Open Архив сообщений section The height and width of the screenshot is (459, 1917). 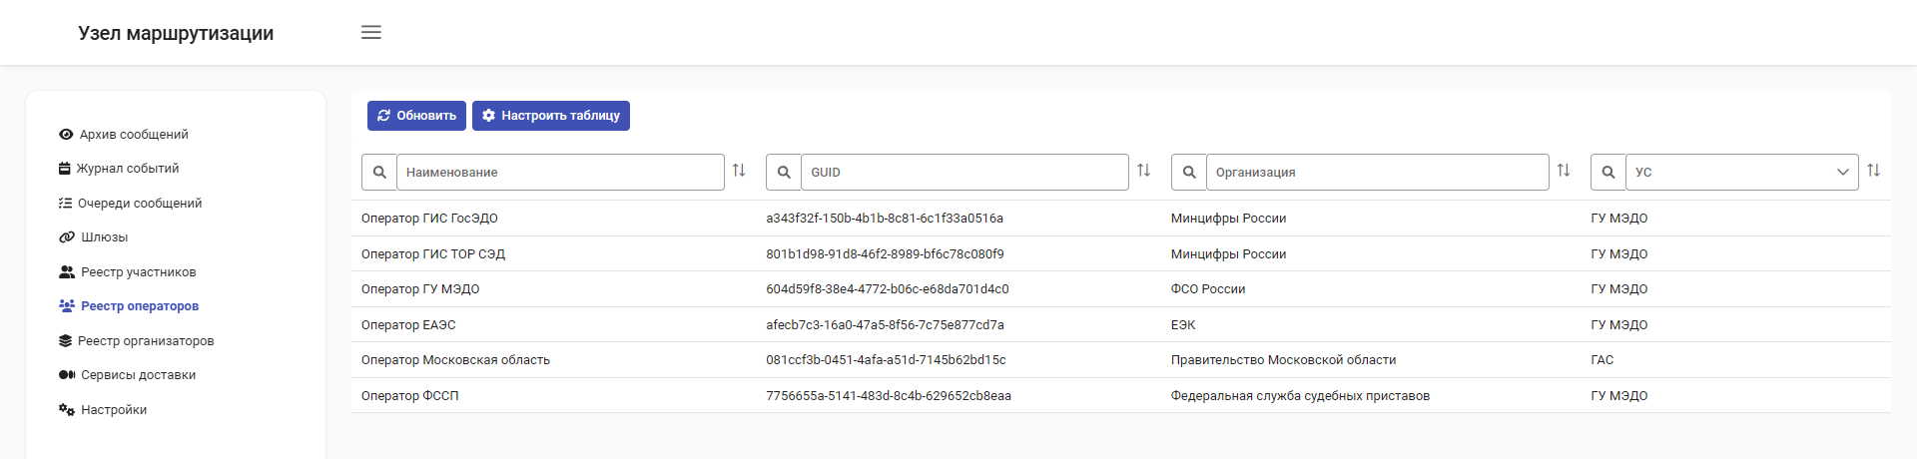coord(134,135)
